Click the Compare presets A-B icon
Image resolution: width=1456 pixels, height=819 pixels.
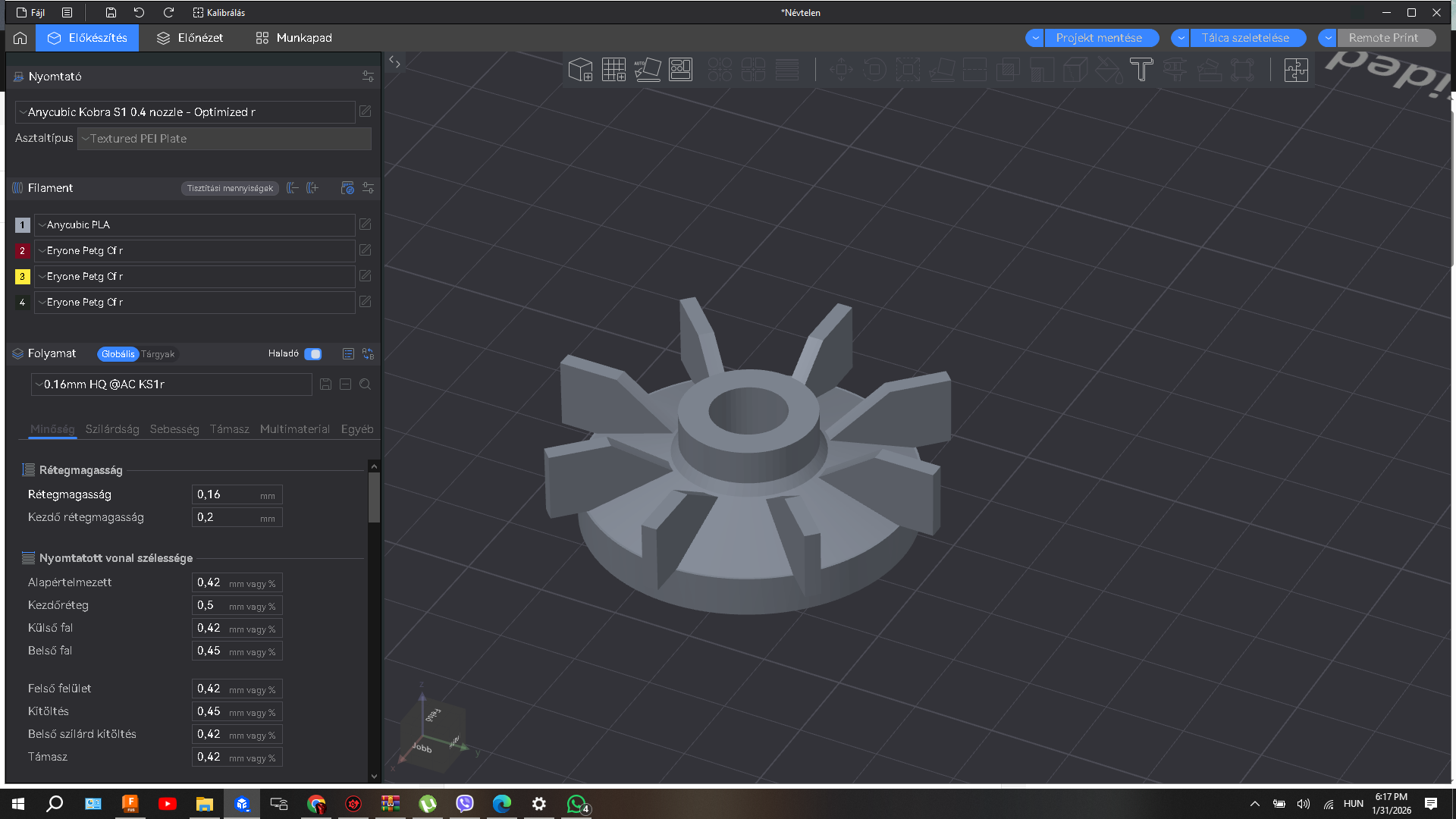coord(368,353)
